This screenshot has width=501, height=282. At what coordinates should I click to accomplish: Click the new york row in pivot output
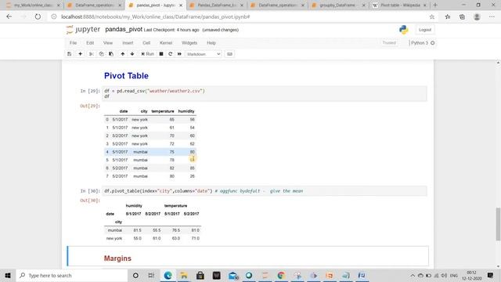pyautogui.click(x=153, y=238)
